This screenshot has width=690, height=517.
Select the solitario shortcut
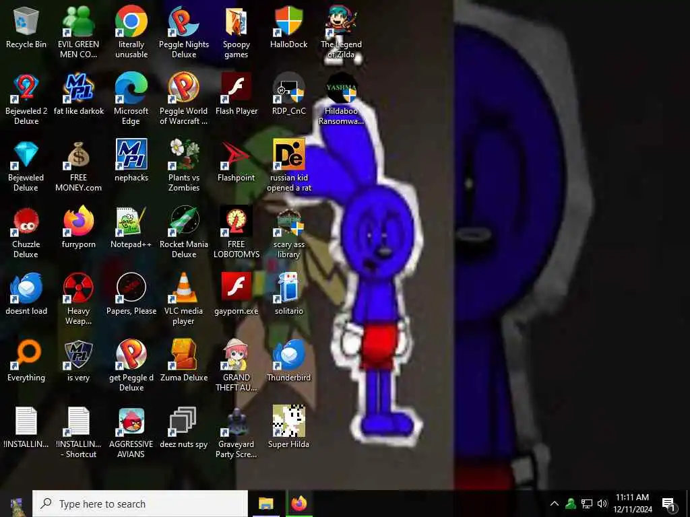(288, 288)
